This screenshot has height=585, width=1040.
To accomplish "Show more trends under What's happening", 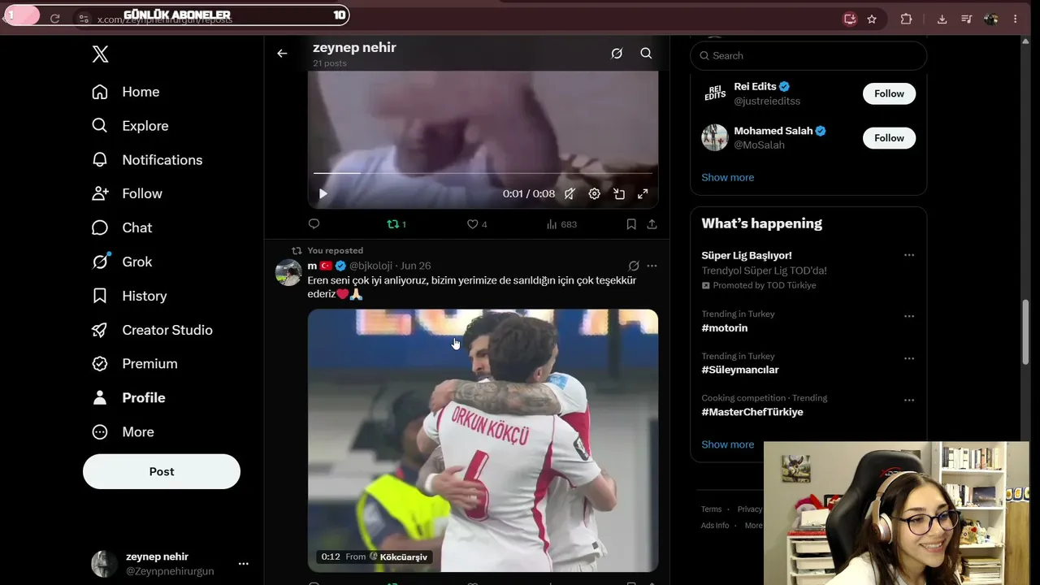I will click(728, 444).
